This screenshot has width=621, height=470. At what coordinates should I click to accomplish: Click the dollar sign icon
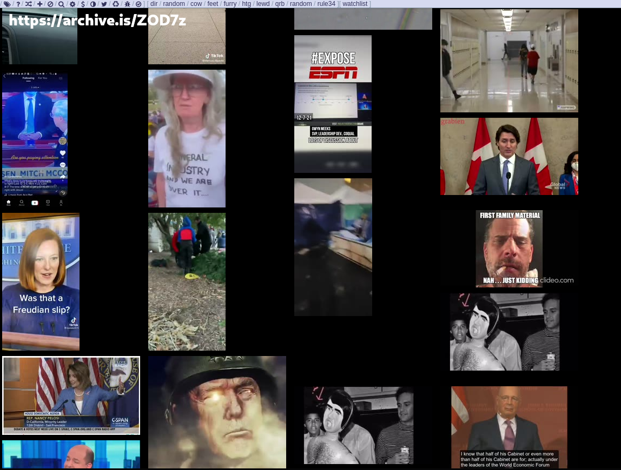point(83,4)
